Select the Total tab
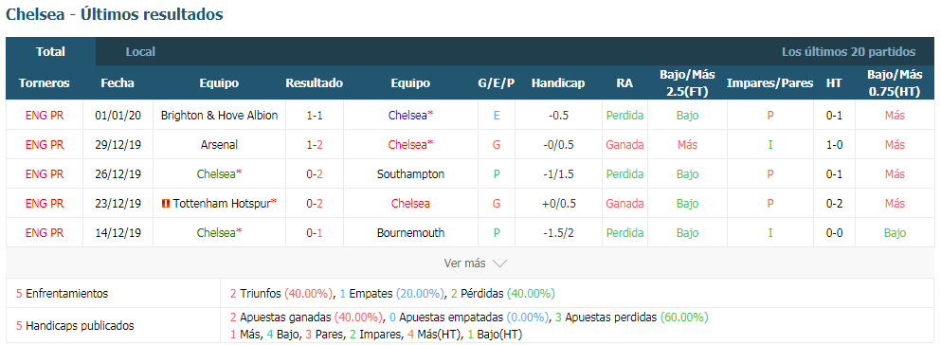 (50, 51)
